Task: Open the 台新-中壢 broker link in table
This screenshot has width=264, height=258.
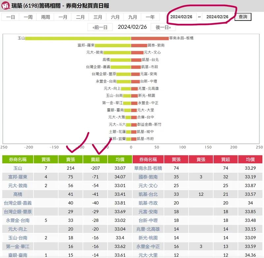Action: pos(148,220)
